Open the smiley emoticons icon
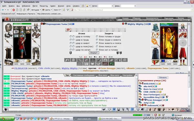The image size is (194, 121). [x=138, y=109]
